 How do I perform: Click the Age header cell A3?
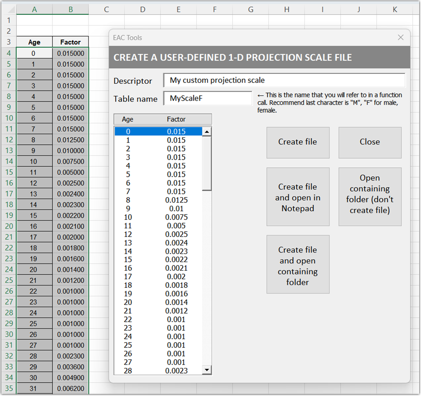[x=34, y=42]
